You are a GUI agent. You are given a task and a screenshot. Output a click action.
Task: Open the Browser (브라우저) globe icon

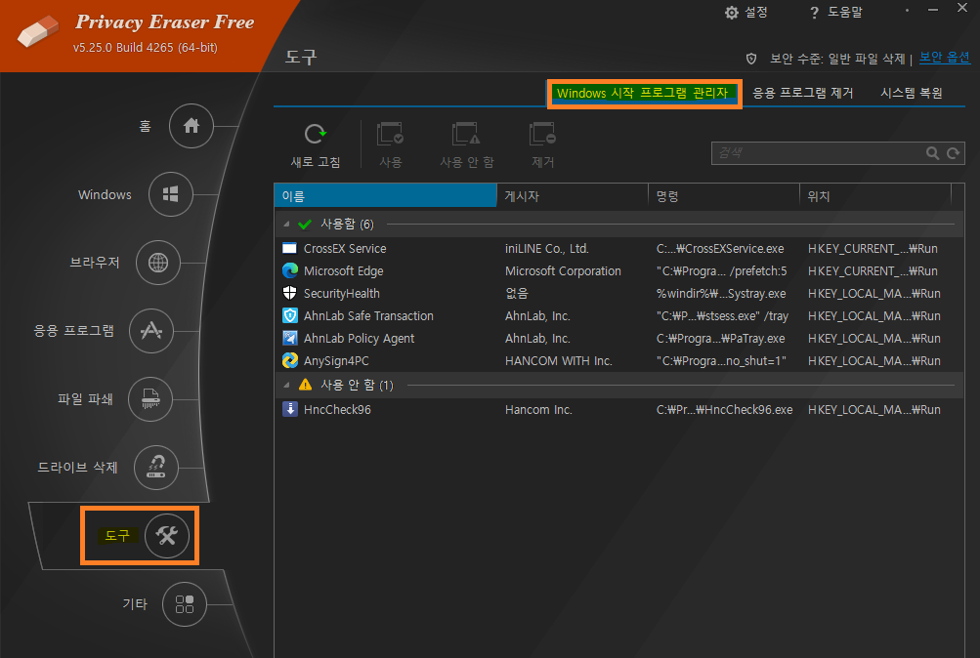pyautogui.click(x=158, y=263)
